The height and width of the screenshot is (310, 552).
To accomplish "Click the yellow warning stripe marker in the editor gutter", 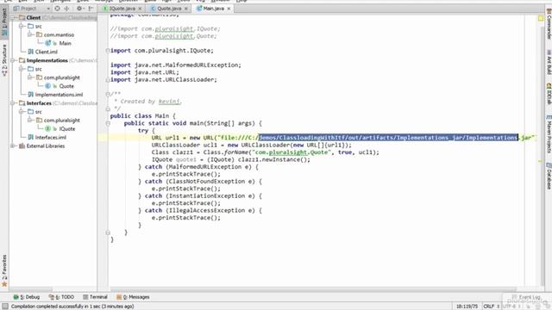I will [x=540, y=161].
